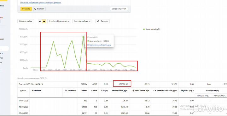This screenshot has width=227, height=116.
Task: Click the yellow Показать button
Action: click(x=26, y=9)
